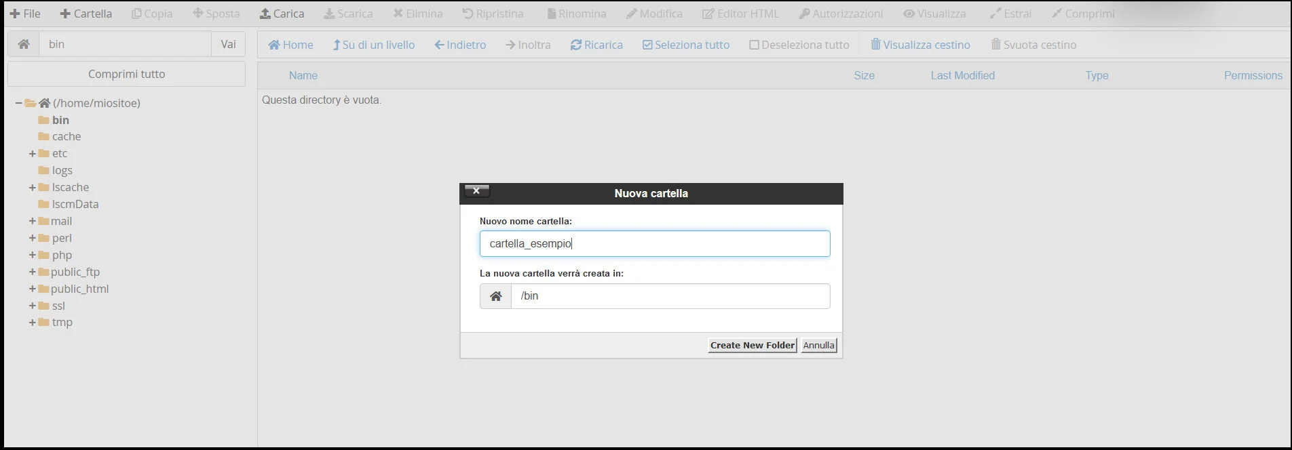Click Su di un livello
Image resolution: width=1292 pixels, height=450 pixels.
pyautogui.click(x=374, y=45)
